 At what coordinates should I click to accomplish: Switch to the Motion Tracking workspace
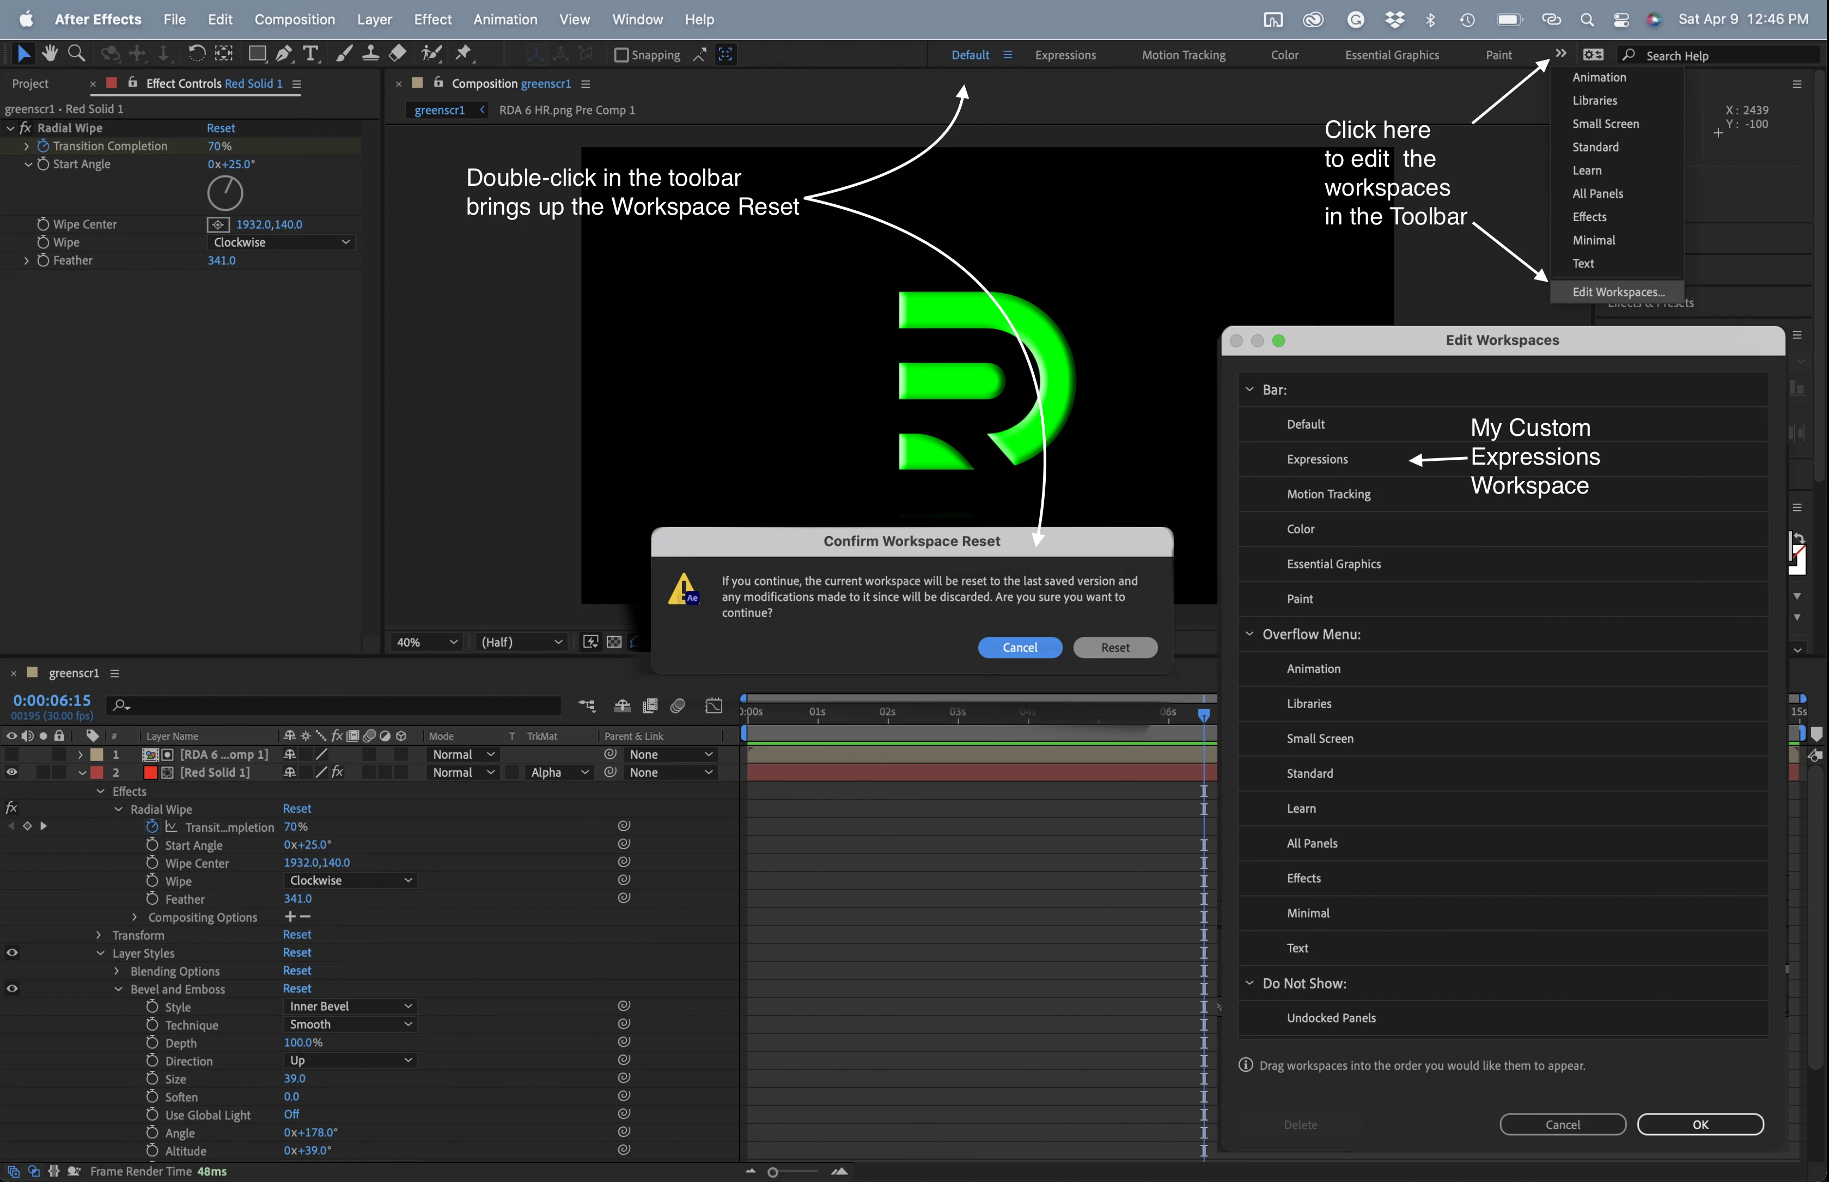[x=1182, y=55]
